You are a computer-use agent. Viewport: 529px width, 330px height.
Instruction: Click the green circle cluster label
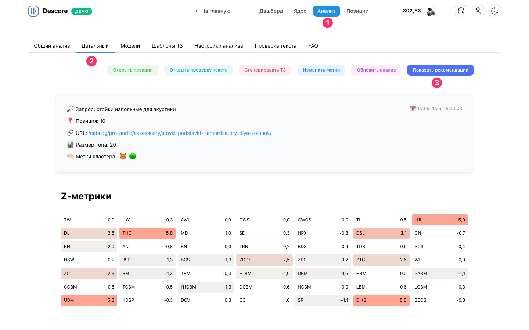pyautogui.click(x=133, y=156)
